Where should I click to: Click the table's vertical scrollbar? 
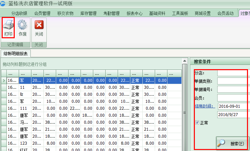click(184, 106)
